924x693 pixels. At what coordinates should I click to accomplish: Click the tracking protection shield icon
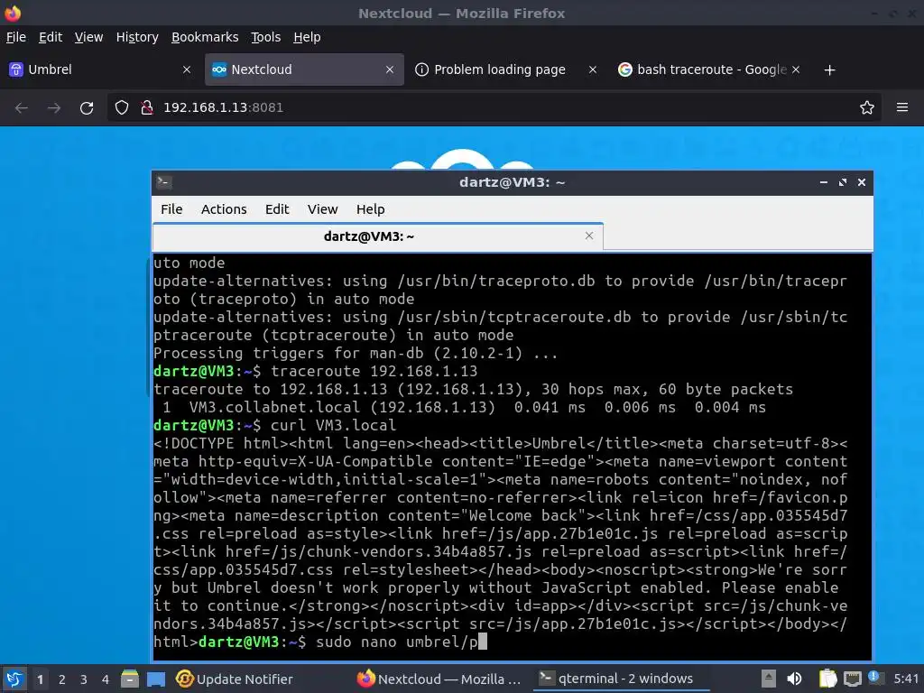pyautogui.click(x=122, y=108)
